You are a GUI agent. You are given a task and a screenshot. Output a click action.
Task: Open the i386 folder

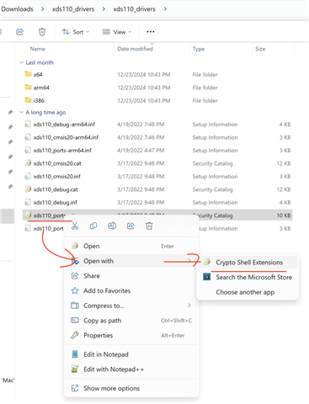click(39, 100)
